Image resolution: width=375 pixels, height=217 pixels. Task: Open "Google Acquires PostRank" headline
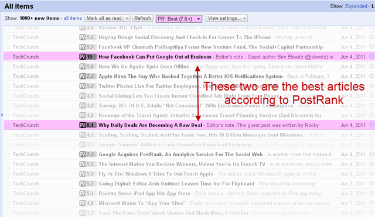(x=180, y=154)
